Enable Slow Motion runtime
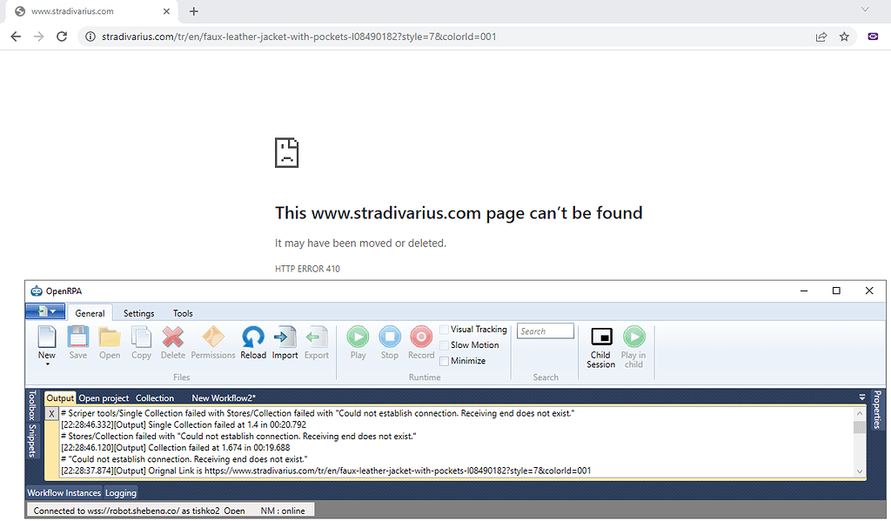The image size is (891, 521). [x=446, y=344]
